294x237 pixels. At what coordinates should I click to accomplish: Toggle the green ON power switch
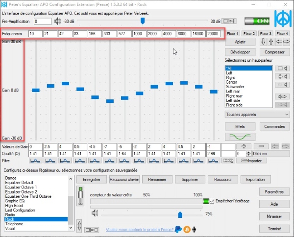(257, 21)
